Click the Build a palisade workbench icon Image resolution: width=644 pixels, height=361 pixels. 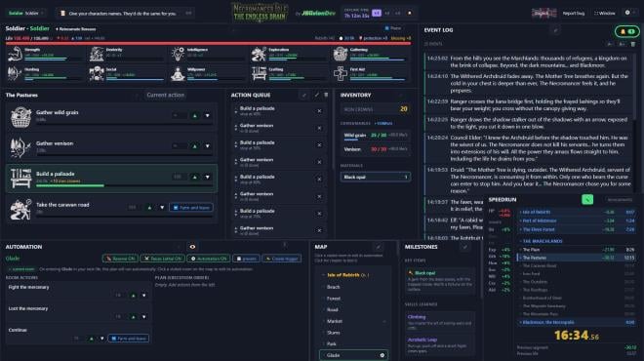tap(20, 179)
